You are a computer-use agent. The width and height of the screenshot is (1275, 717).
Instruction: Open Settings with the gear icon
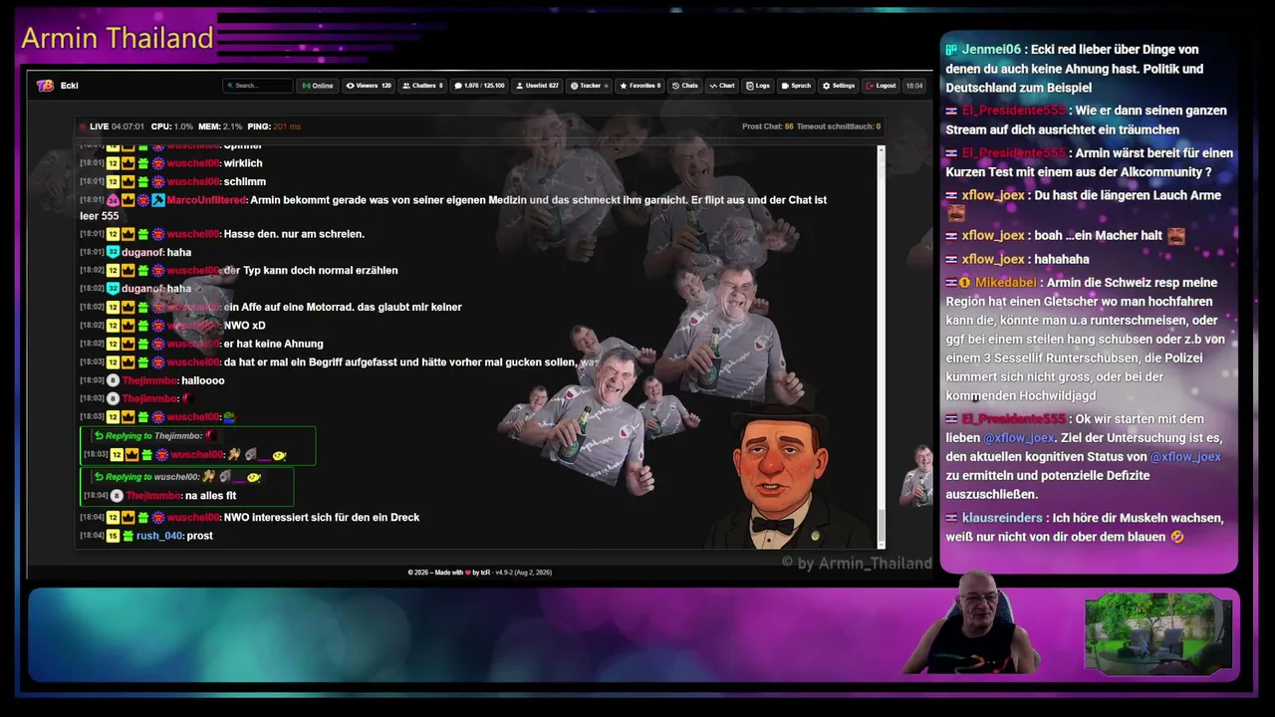[x=839, y=86]
